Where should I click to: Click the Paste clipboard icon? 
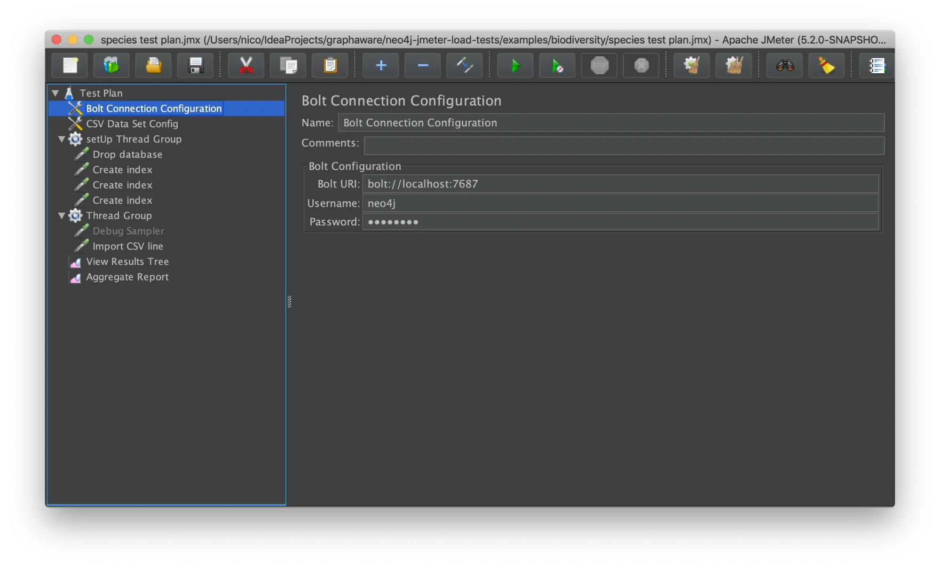coord(330,65)
